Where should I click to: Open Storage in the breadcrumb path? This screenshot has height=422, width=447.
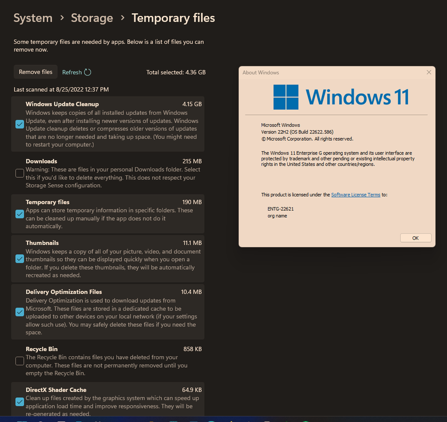92,18
